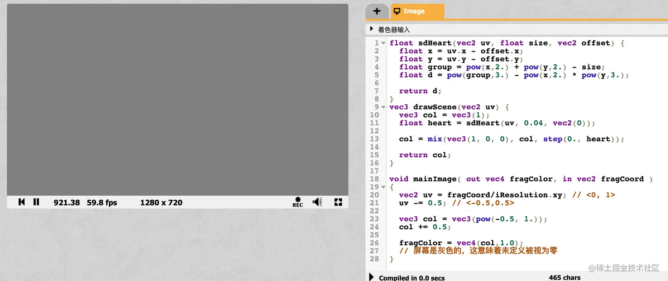Place cursor on 'vec3 col = vec3(1);' line
The height and width of the screenshot is (281, 668).
point(444,115)
